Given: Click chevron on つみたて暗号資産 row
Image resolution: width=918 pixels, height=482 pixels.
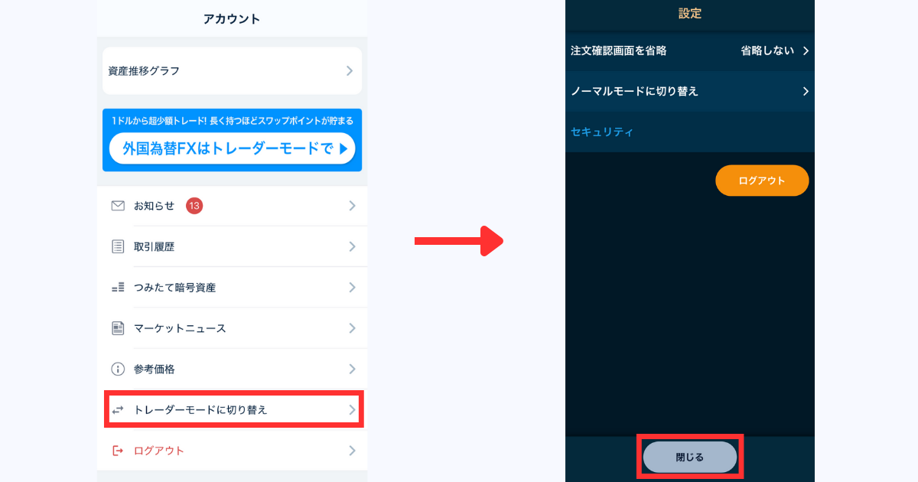Looking at the screenshot, I should [352, 288].
